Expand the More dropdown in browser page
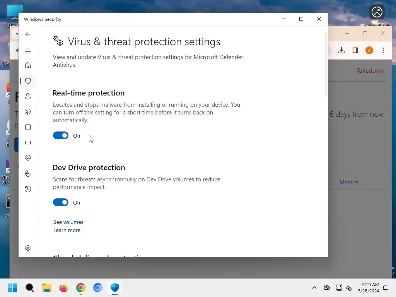This screenshot has height=297, width=396. coord(348,182)
